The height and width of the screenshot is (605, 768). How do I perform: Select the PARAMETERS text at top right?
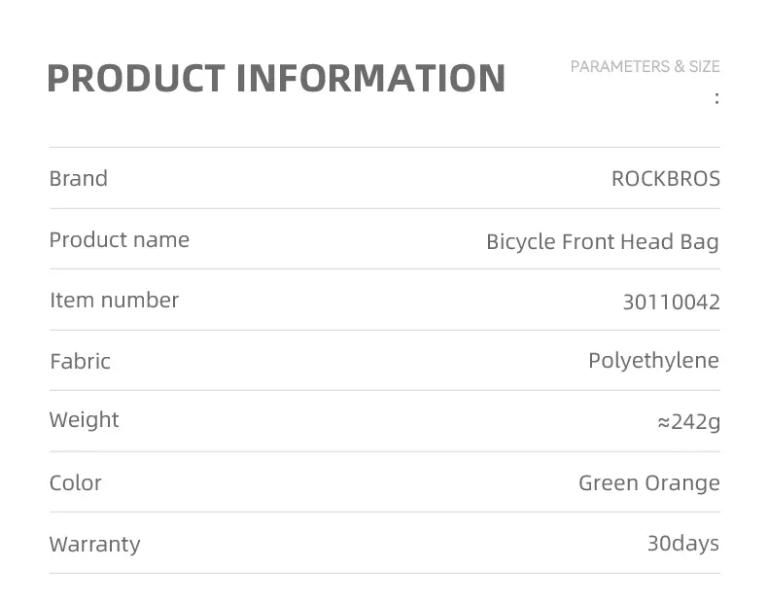pyautogui.click(x=619, y=67)
